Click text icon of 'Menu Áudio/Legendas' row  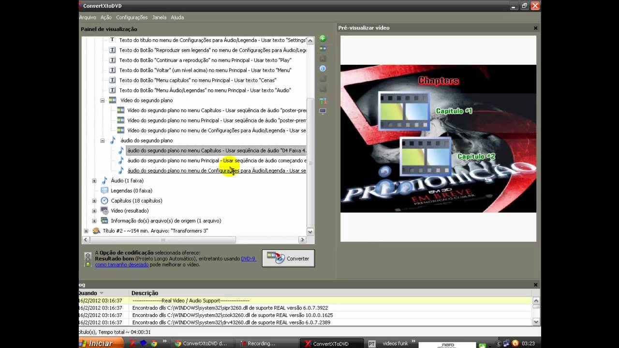pos(112,90)
